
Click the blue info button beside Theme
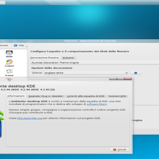(136, 73)
